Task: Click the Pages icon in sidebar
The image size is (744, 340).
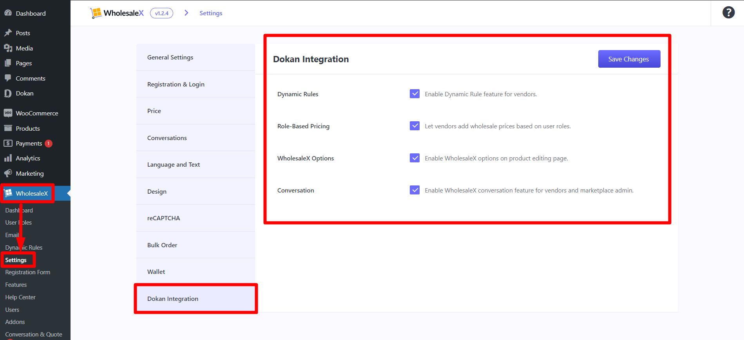Action: (8, 63)
